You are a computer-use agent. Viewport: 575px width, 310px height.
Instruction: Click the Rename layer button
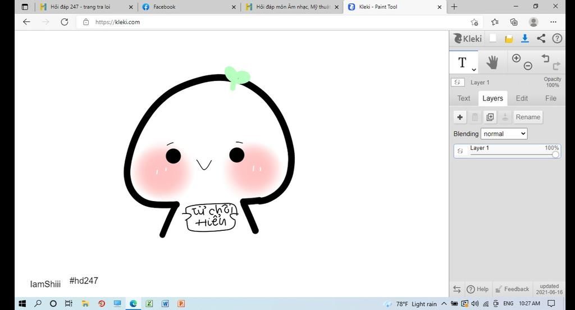click(x=528, y=117)
